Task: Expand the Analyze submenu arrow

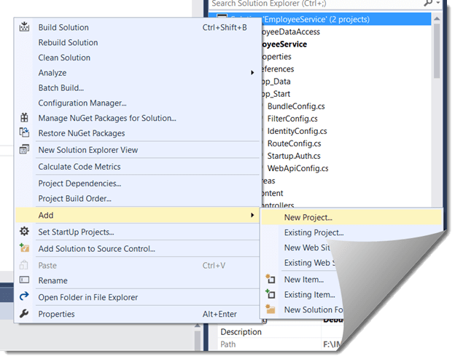Action: tap(252, 72)
